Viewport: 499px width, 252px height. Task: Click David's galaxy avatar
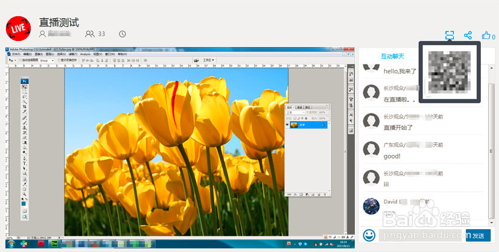[x=372, y=206]
